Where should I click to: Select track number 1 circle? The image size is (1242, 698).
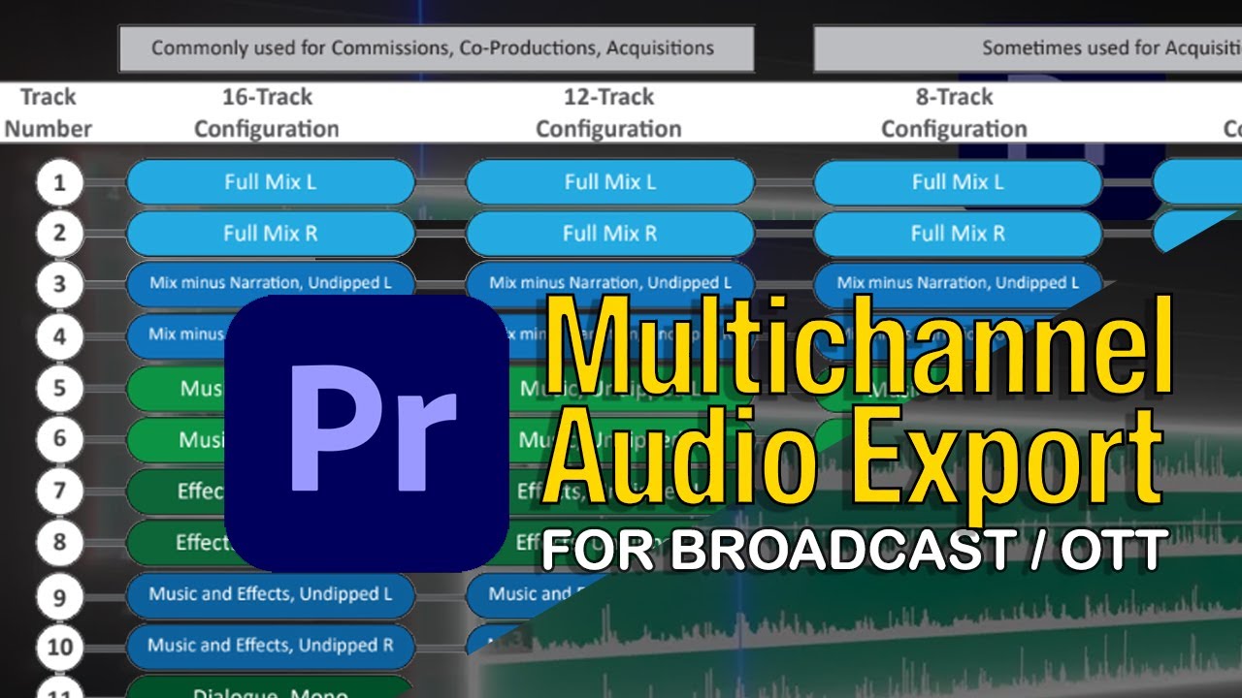[x=60, y=183]
